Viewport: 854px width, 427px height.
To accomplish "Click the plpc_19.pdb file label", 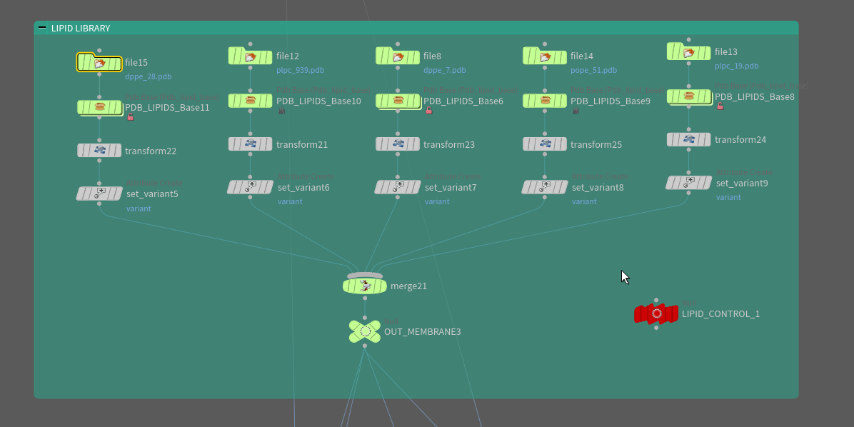I will (x=736, y=66).
